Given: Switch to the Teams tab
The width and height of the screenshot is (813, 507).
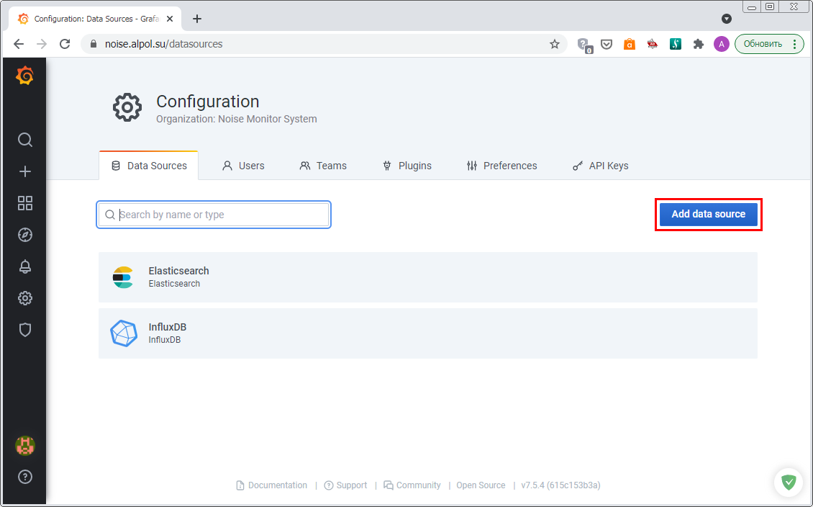Looking at the screenshot, I should pos(323,166).
